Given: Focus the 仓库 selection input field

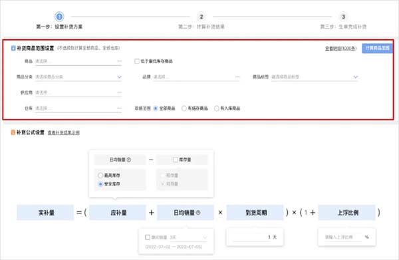Looking at the screenshot, I should point(78,108).
